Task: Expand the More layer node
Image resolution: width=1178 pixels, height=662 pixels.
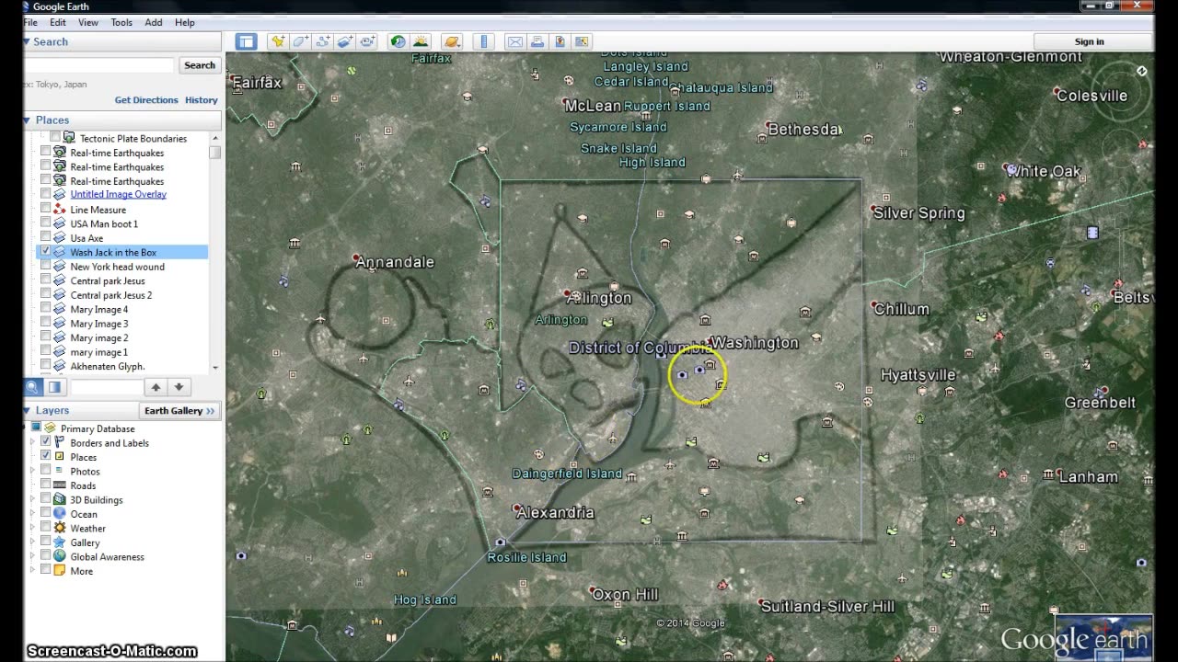Action: pos(34,571)
